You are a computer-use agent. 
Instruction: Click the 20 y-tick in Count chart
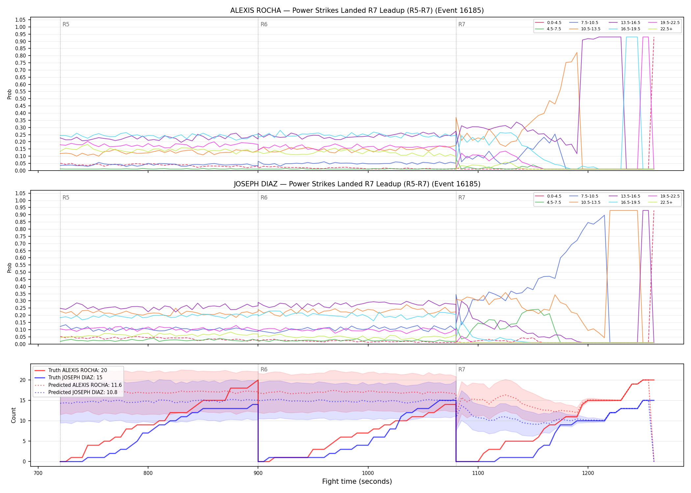coord(23,380)
